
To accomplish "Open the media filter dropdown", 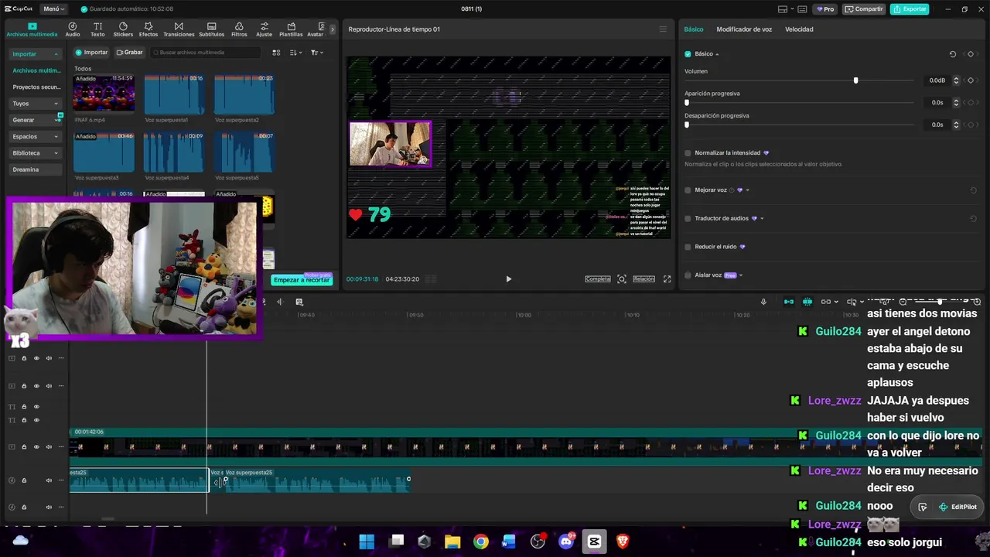I will [317, 53].
